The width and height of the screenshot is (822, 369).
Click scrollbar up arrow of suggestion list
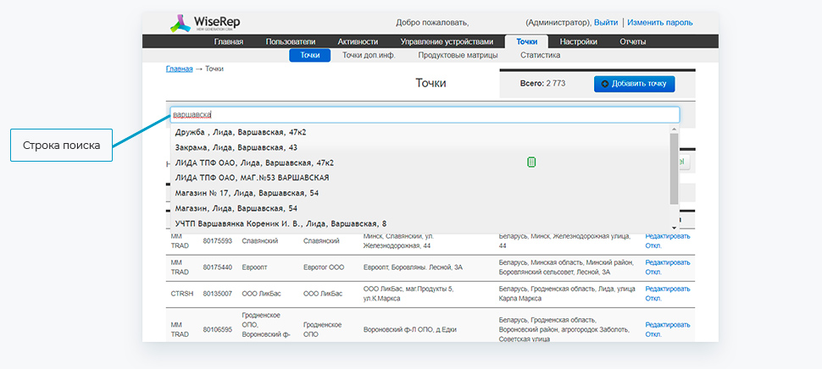coord(674,129)
